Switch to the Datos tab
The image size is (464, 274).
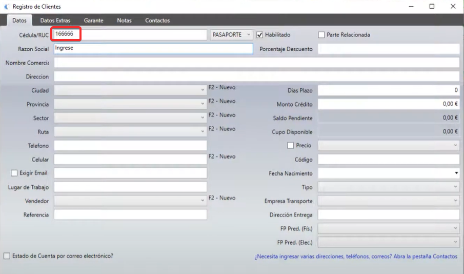pos(19,21)
